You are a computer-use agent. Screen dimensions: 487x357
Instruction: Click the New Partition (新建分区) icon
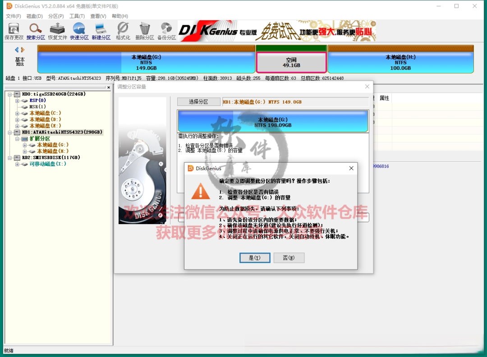click(x=101, y=32)
